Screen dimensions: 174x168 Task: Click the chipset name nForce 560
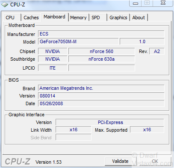[x=101, y=51]
